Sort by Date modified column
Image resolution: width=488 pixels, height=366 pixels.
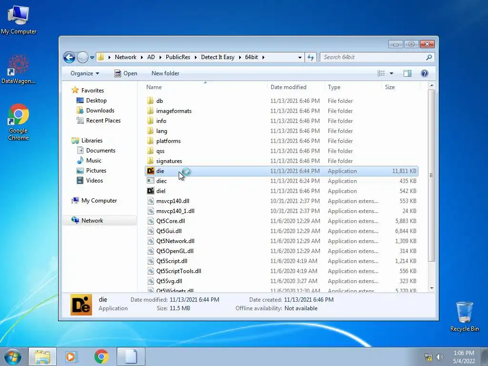click(296, 87)
